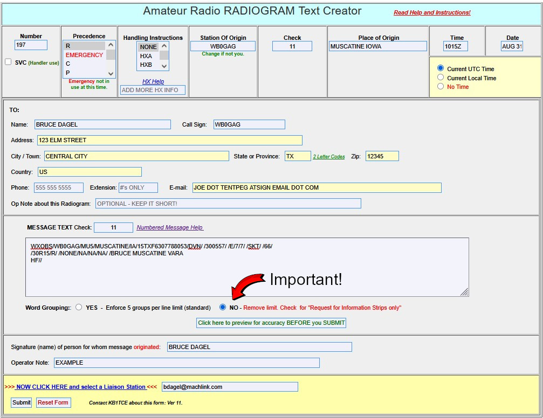Select NO word grouping remove limit option
The width and height of the screenshot is (543, 418).
tap(223, 308)
